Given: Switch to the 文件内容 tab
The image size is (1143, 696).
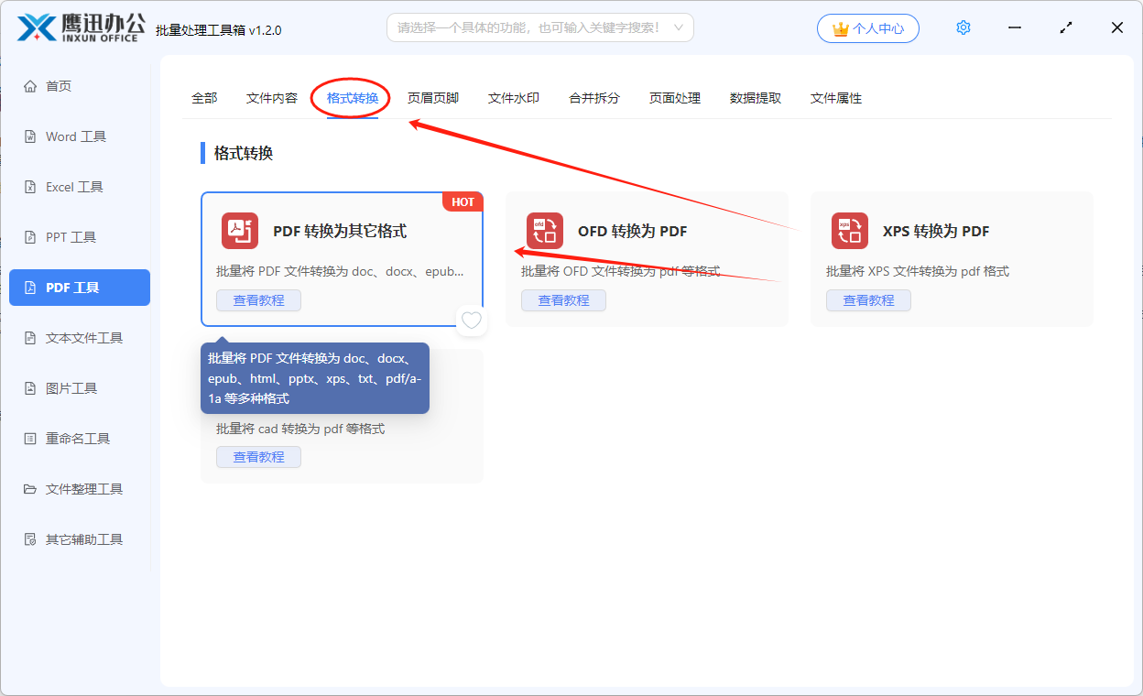Looking at the screenshot, I should tap(272, 98).
